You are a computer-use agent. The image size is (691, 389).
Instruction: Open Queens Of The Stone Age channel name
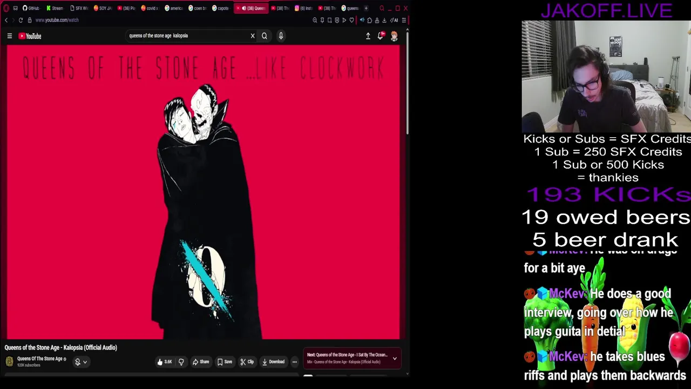[x=40, y=359]
